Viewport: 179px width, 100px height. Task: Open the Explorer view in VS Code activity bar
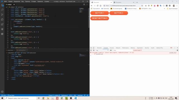(2, 5)
